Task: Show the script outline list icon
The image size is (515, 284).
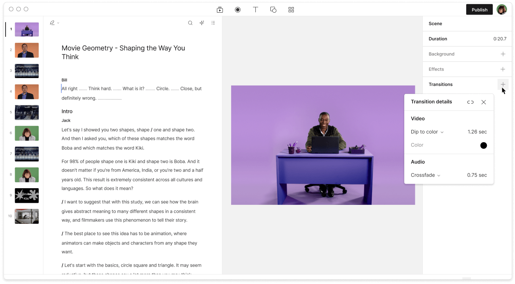Action: pyautogui.click(x=213, y=23)
